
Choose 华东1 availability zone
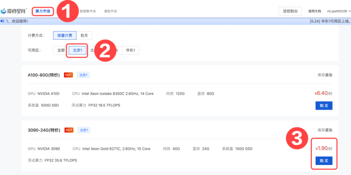click(x=130, y=50)
